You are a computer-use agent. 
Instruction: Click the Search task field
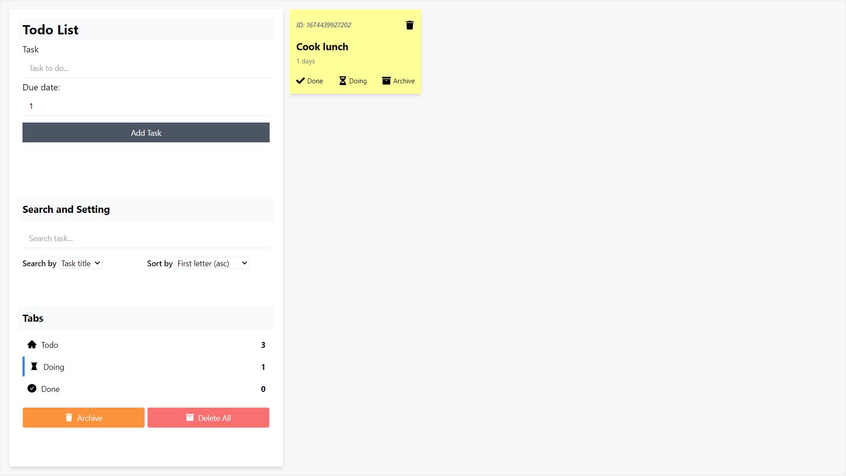[146, 238]
